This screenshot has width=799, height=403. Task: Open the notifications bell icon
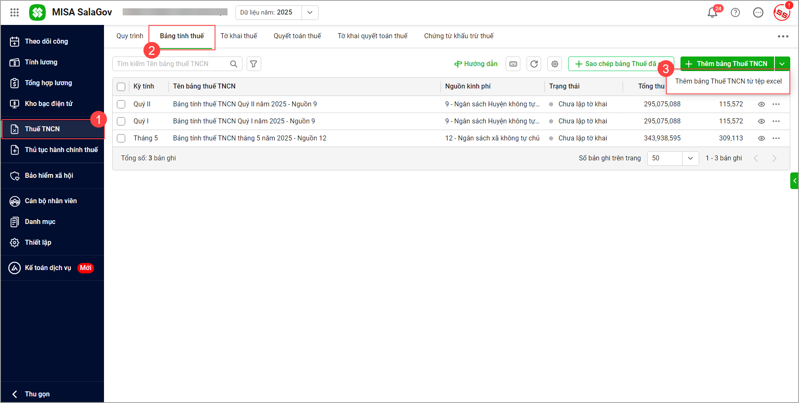click(712, 12)
